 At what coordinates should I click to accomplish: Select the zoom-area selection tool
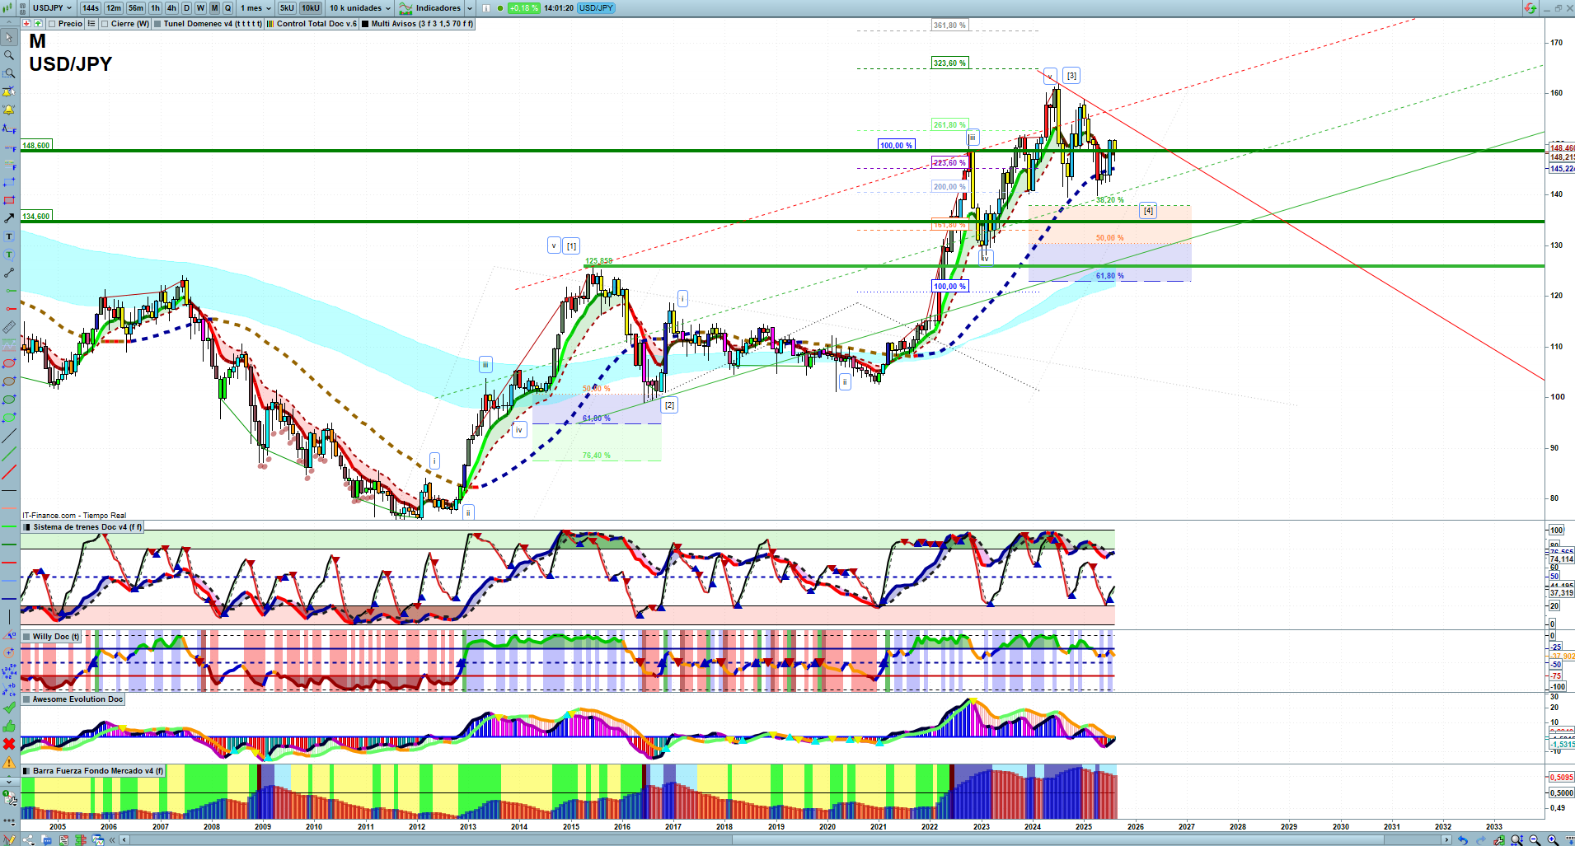point(9,73)
